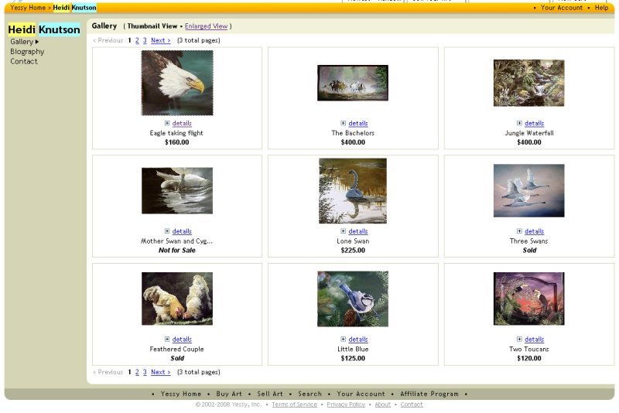Viewport: 619px width, 413px height.
Task: Click Heidi Knutson in the breadcrumb
Action: [74, 8]
